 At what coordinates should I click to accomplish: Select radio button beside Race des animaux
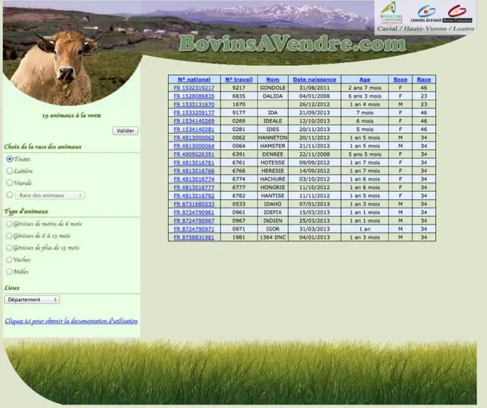tap(10, 195)
